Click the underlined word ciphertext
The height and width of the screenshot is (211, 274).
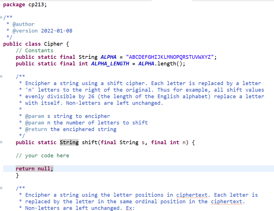(x=192, y=195)
